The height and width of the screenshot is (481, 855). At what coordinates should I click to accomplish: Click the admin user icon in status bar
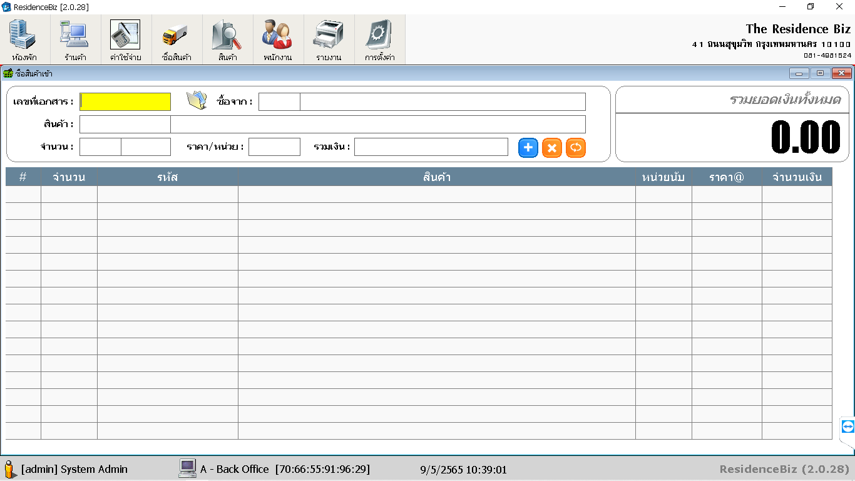[x=9, y=469]
